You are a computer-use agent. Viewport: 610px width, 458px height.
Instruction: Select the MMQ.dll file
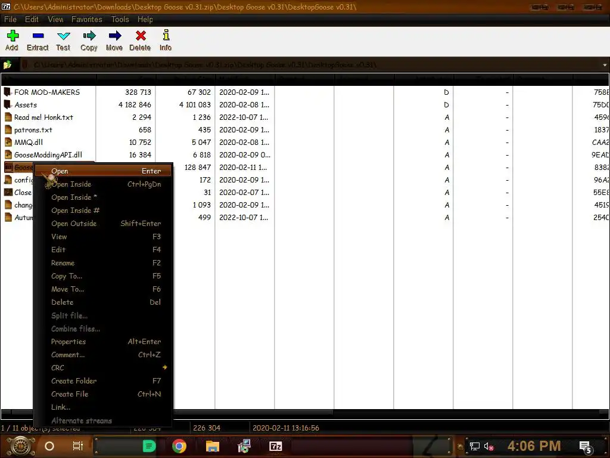point(29,142)
